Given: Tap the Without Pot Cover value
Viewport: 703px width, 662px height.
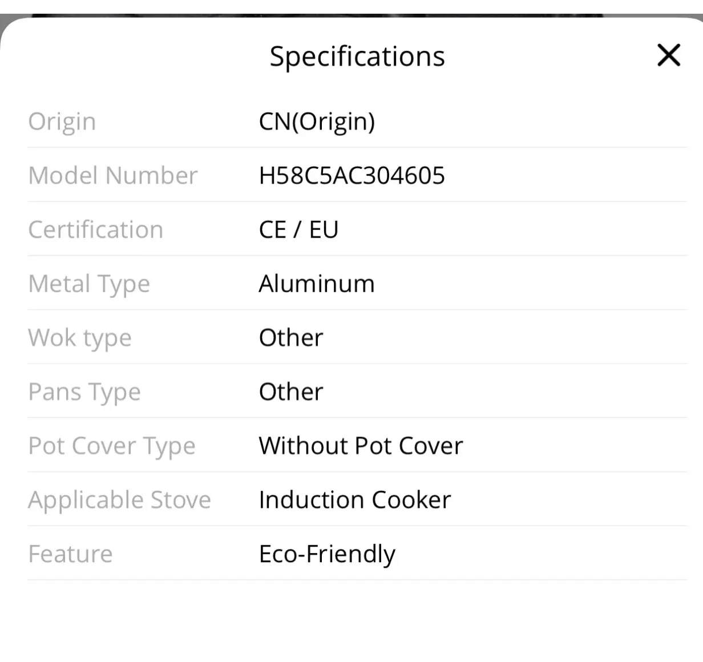Looking at the screenshot, I should pyautogui.click(x=361, y=446).
